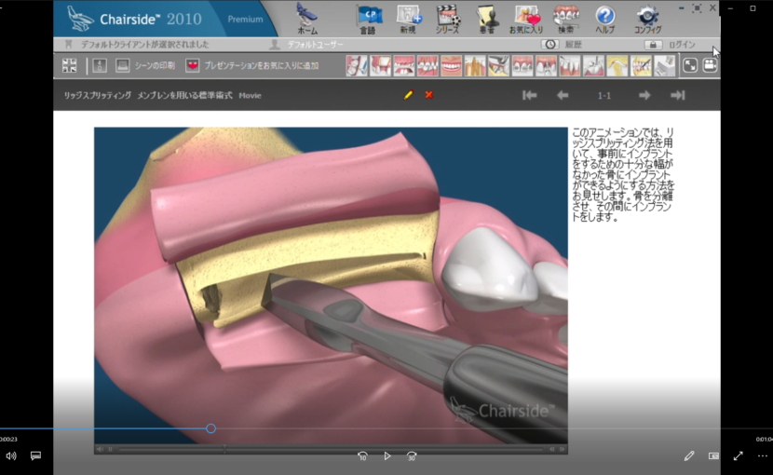Screen dimensions: 773x475
Task: Click シーンの印刷 print scene
Action: [x=155, y=65]
